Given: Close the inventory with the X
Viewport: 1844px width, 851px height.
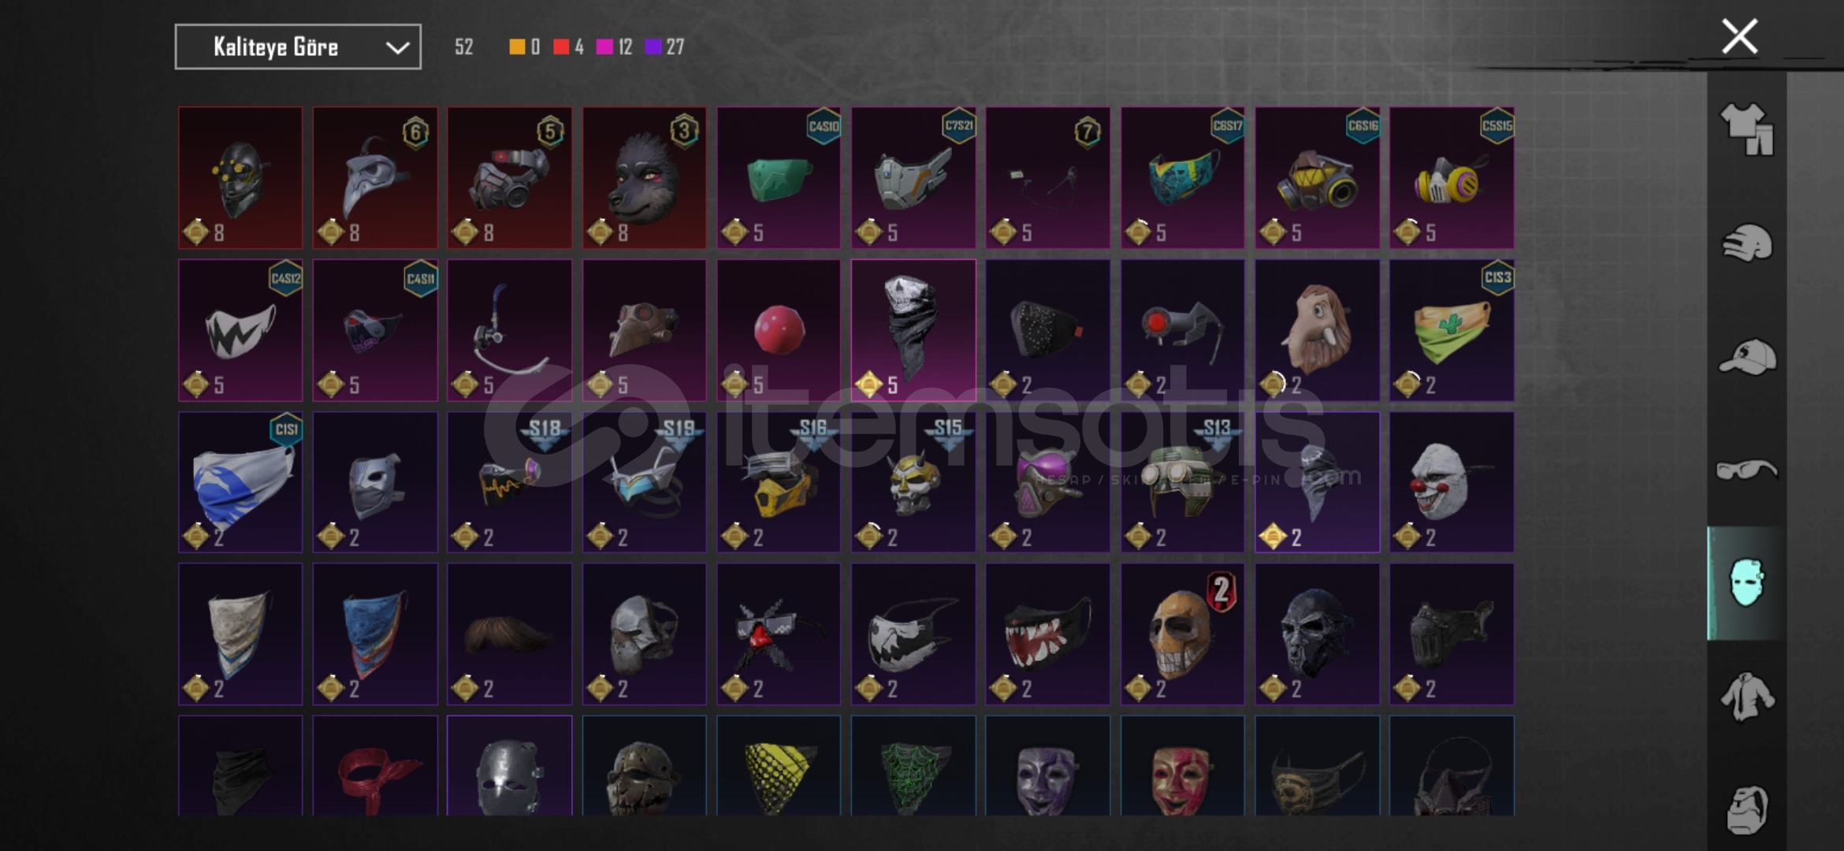Looking at the screenshot, I should [x=1739, y=36].
